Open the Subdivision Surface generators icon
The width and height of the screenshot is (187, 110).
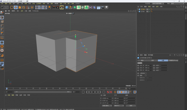click(75, 7)
